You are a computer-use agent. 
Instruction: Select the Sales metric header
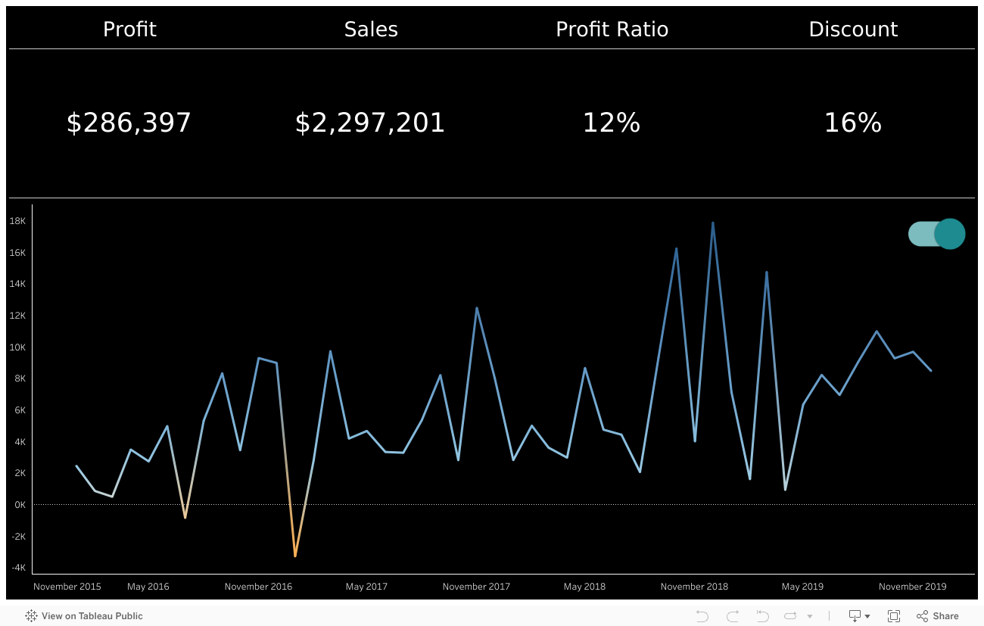coord(371,30)
